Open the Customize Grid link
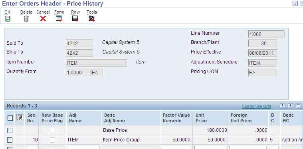 coord(256,107)
